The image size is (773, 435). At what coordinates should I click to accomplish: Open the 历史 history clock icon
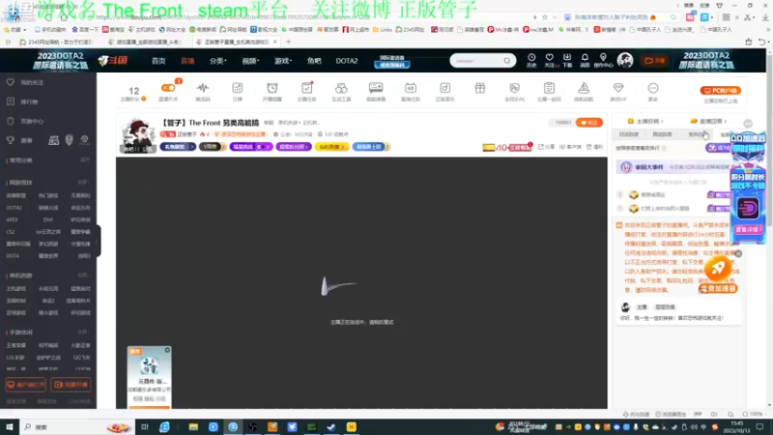click(531, 60)
